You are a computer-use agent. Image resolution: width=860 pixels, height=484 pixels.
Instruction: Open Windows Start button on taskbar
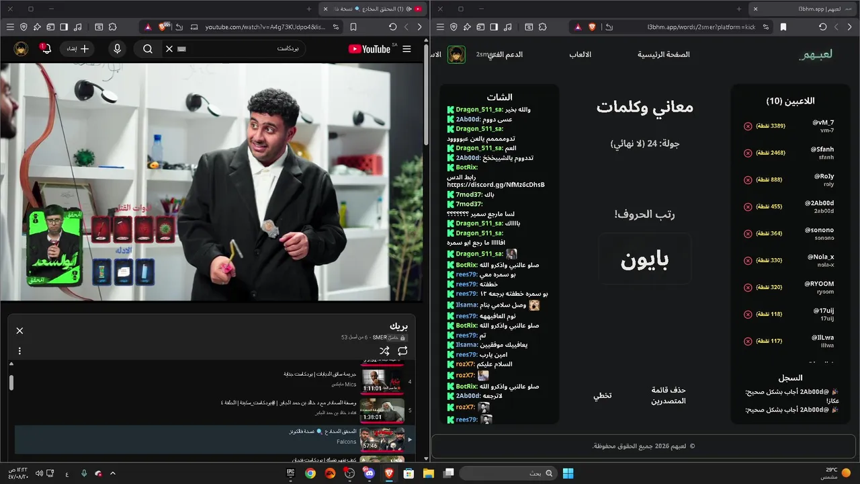(x=568, y=473)
